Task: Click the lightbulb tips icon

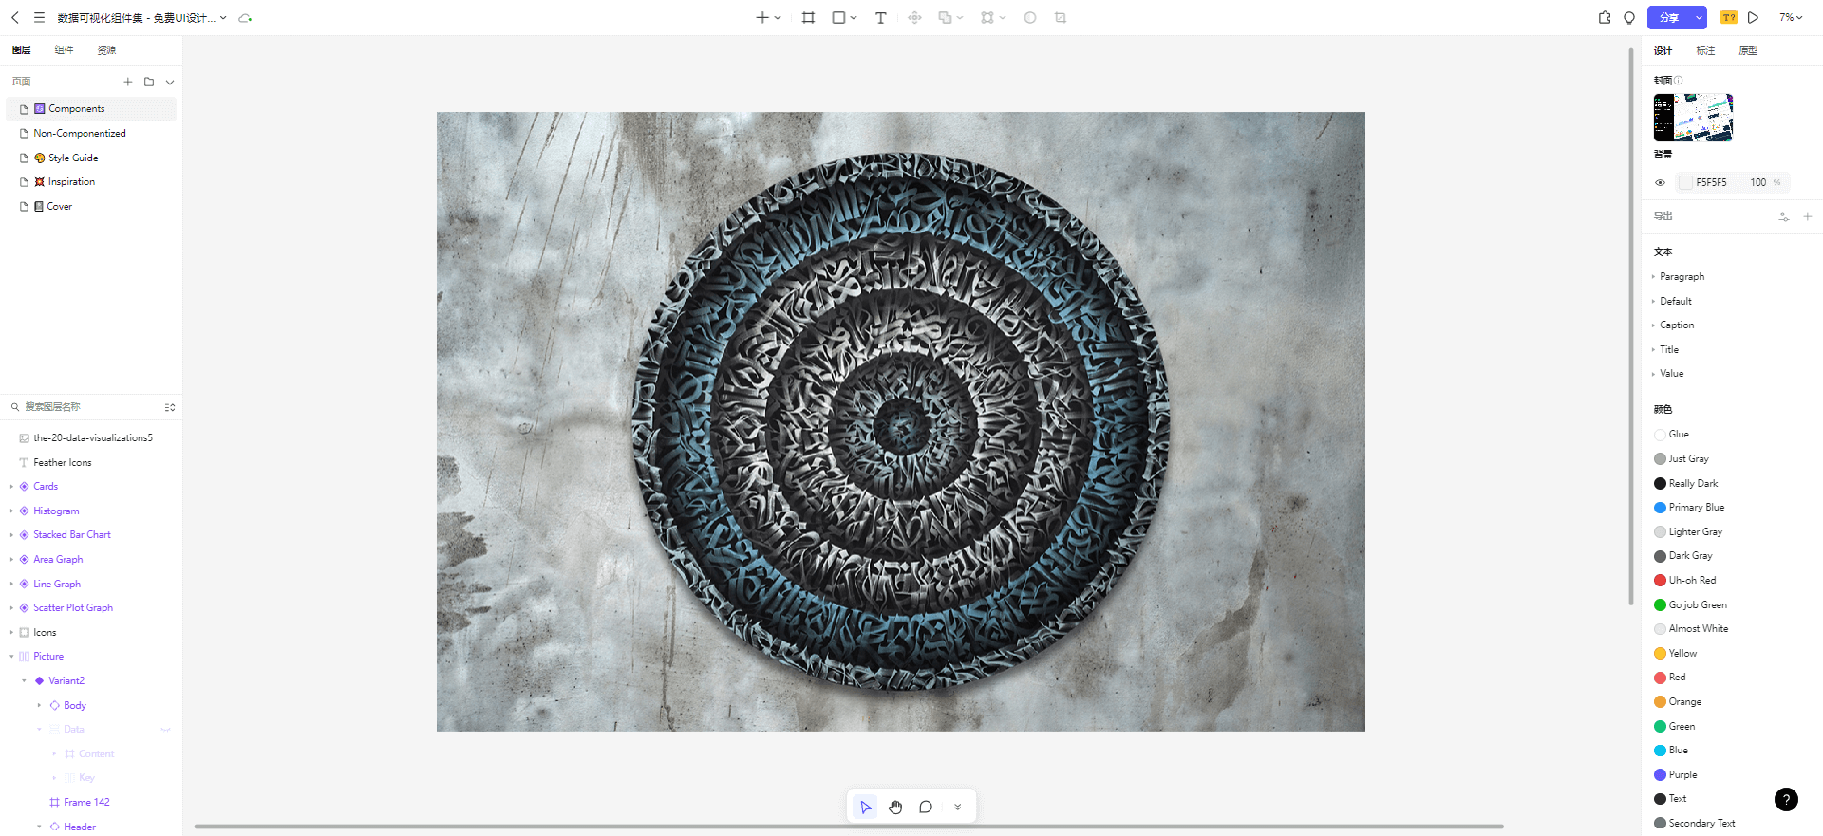Action: point(1629,17)
